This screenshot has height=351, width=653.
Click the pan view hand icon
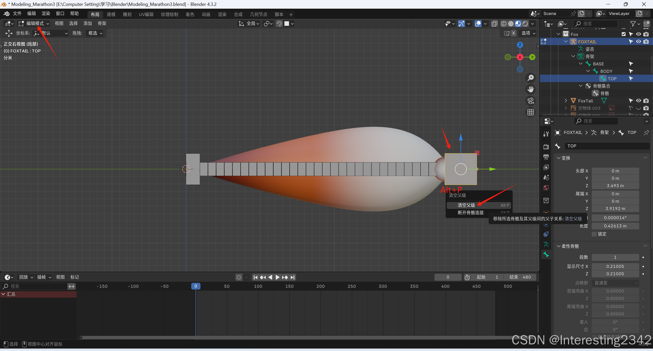click(x=531, y=89)
